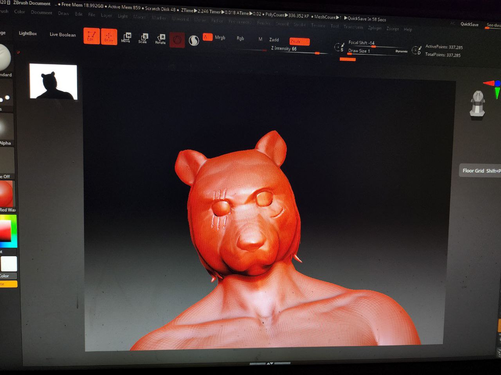Open the Draw menu
The width and height of the screenshot is (501, 375).
click(63, 13)
